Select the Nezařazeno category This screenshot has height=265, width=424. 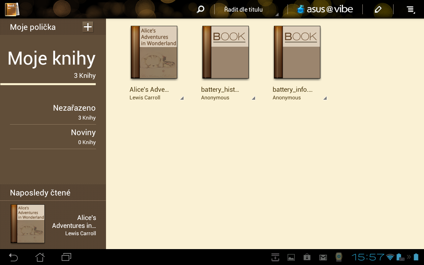[74, 108]
